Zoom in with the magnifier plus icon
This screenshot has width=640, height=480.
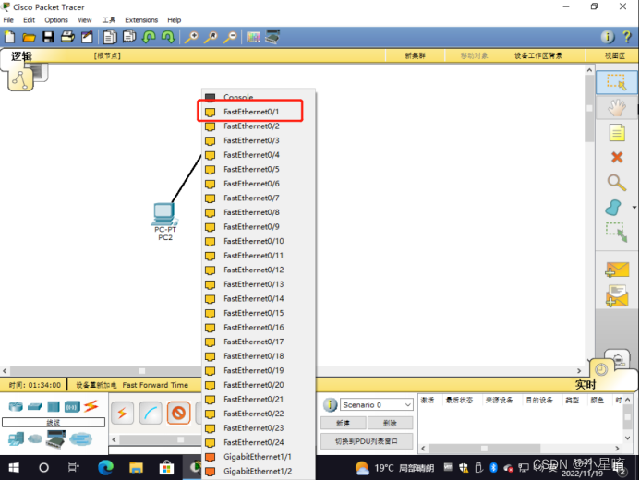point(191,37)
